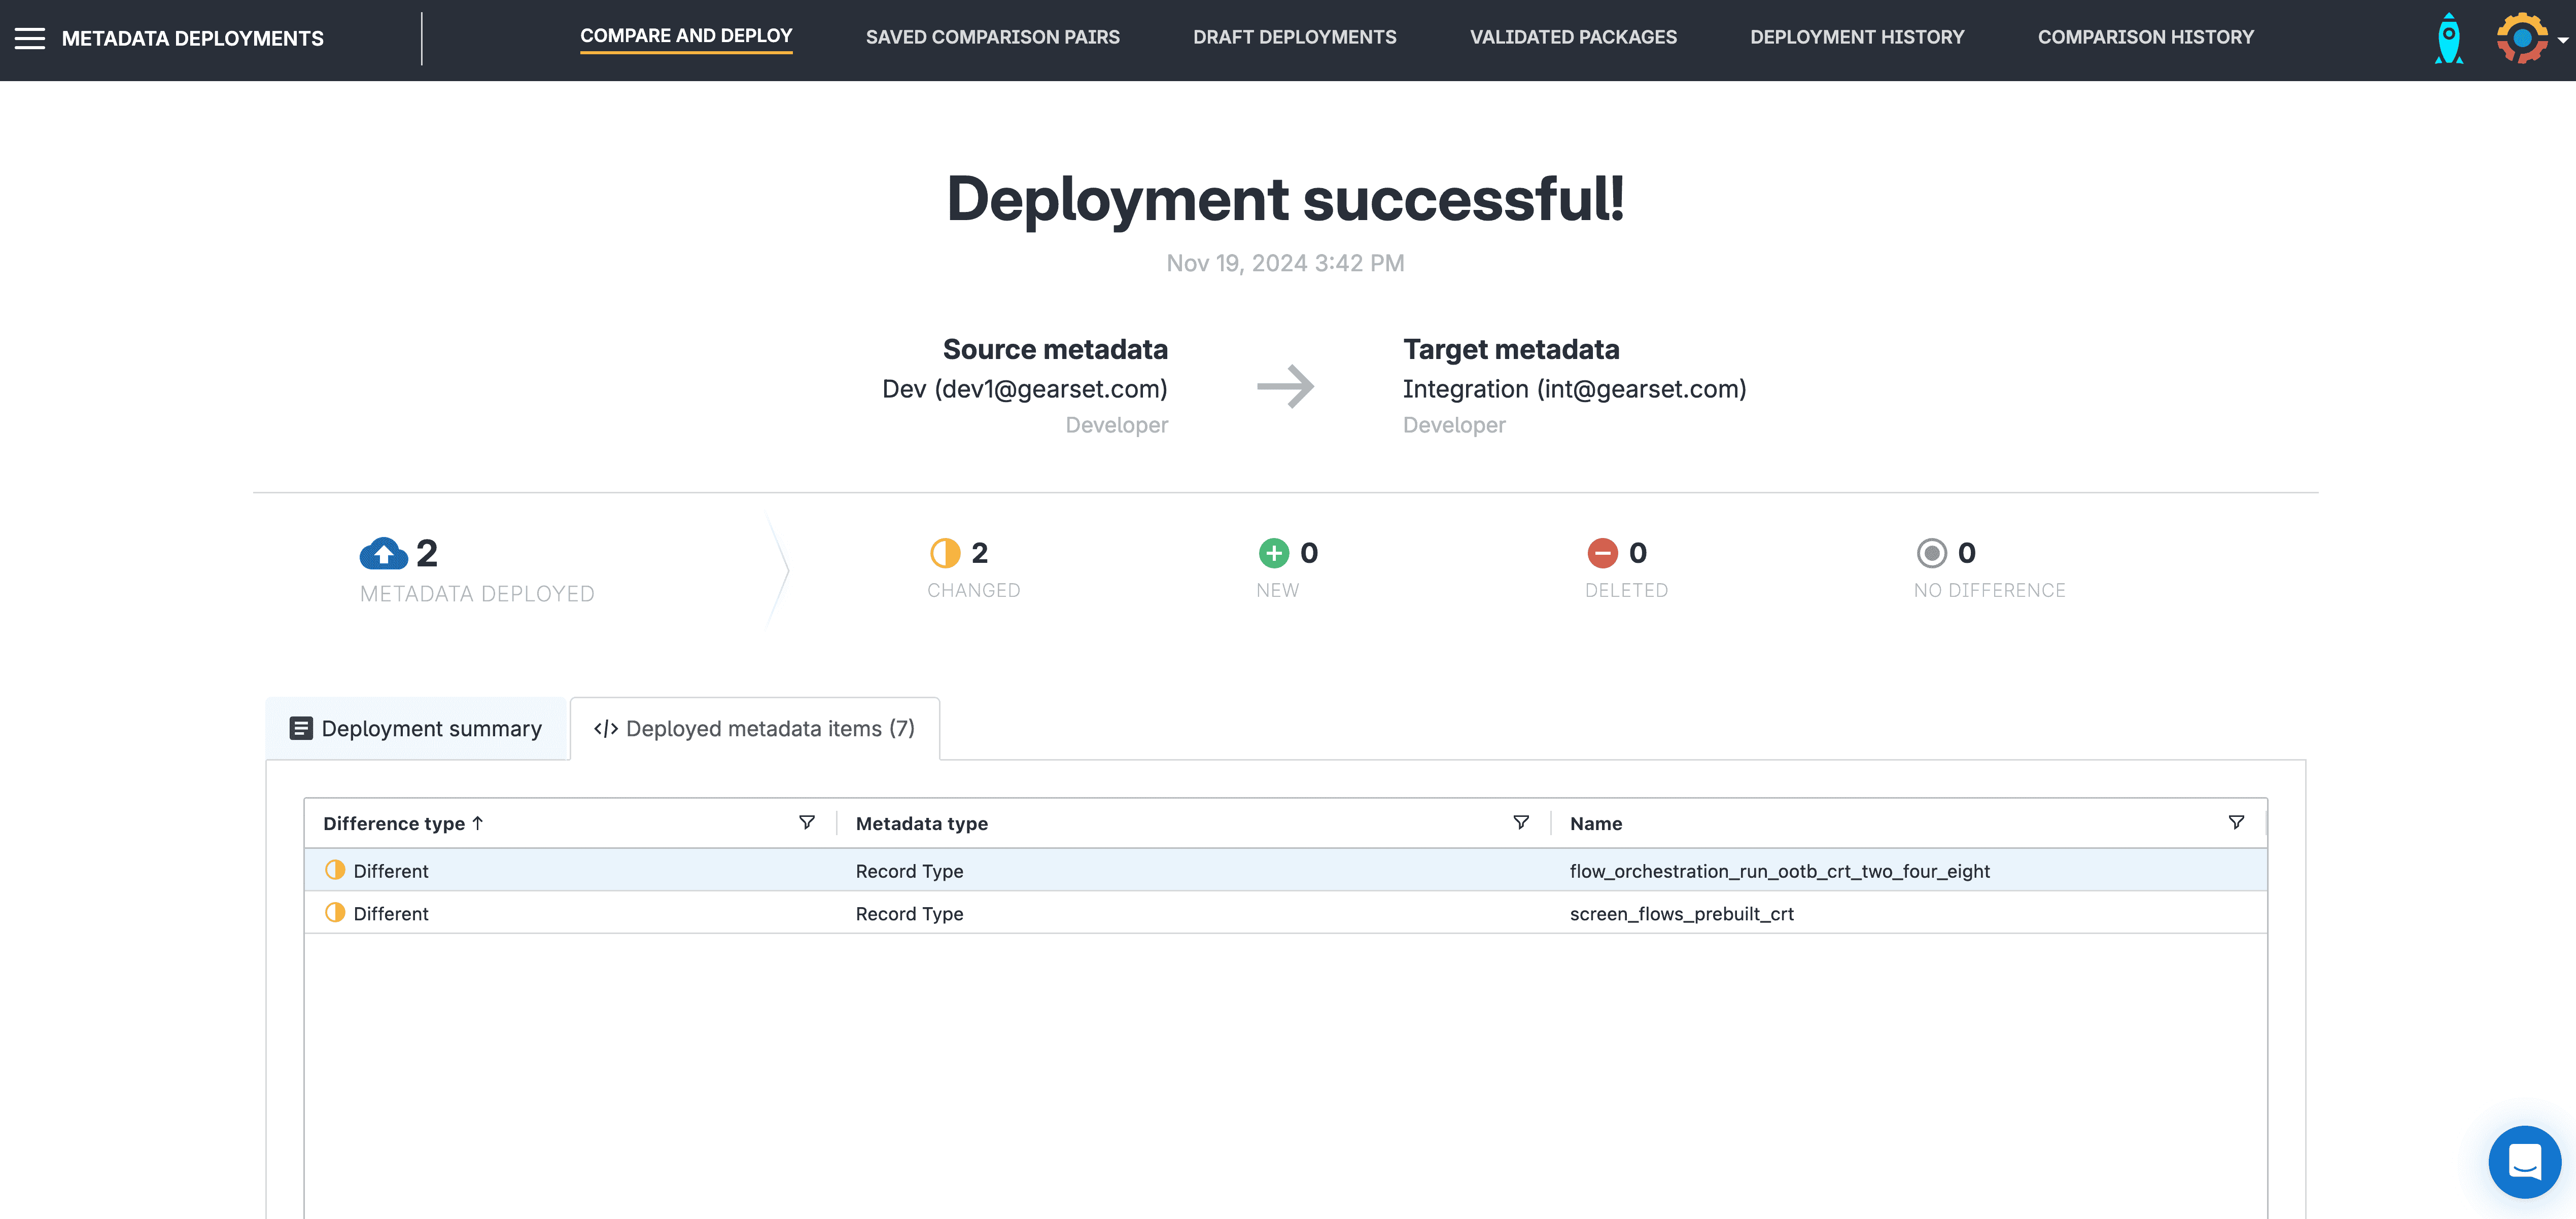This screenshot has width=2576, height=1219.
Task: Click the orange Changed status icon
Action: pos(945,553)
